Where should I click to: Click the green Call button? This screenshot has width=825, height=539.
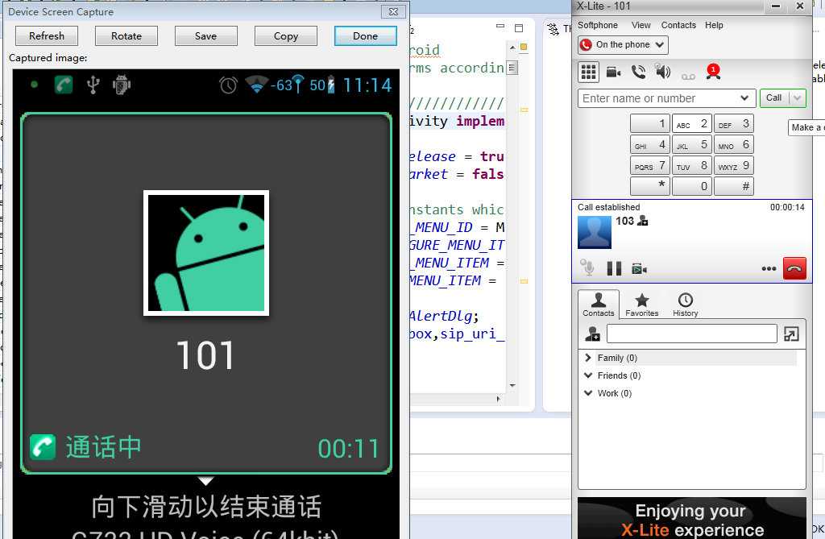click(774, 98)
